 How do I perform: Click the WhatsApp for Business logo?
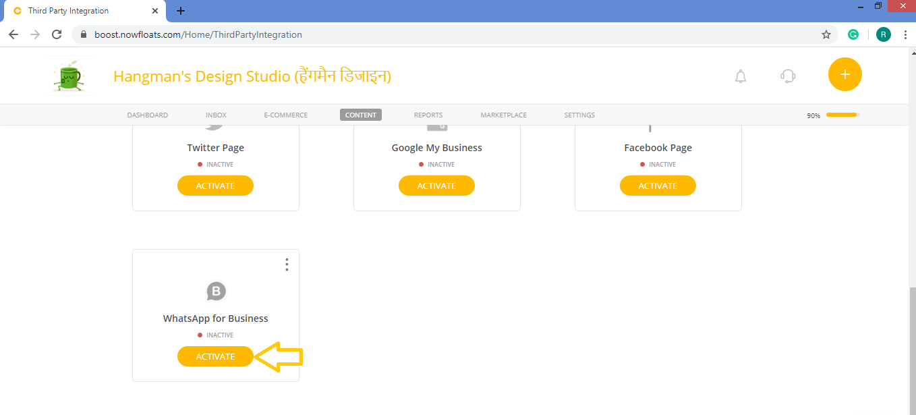215,291
